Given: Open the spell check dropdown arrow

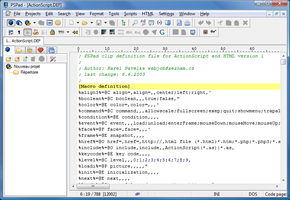Looking at the screenshot, I should [68, 32].
